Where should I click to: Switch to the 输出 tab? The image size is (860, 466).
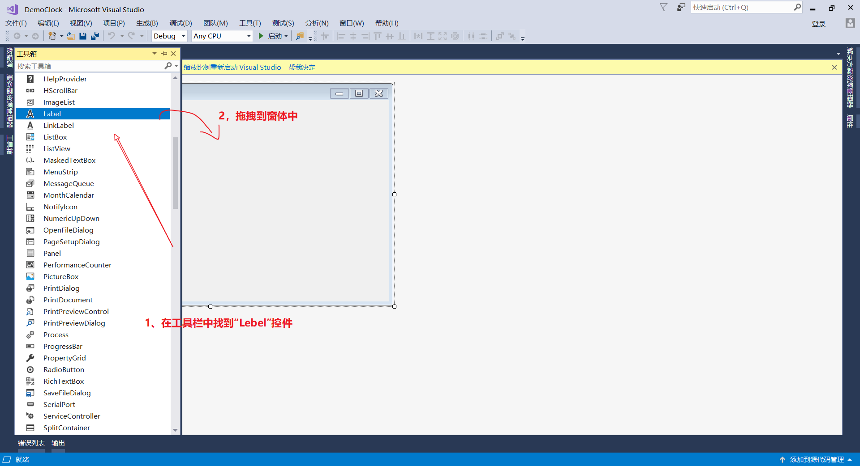pyautogui.click(x=58, y=443)
